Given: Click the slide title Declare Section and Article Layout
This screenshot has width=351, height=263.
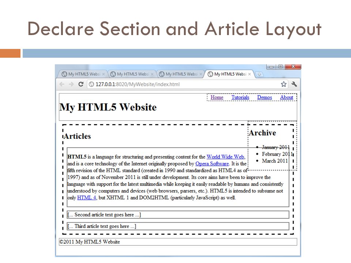Looking at the screenshot, I should pyautogui.click(x=174, y=29).
